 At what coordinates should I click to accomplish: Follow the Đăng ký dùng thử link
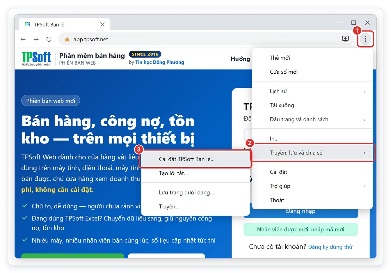pos(330,247)
